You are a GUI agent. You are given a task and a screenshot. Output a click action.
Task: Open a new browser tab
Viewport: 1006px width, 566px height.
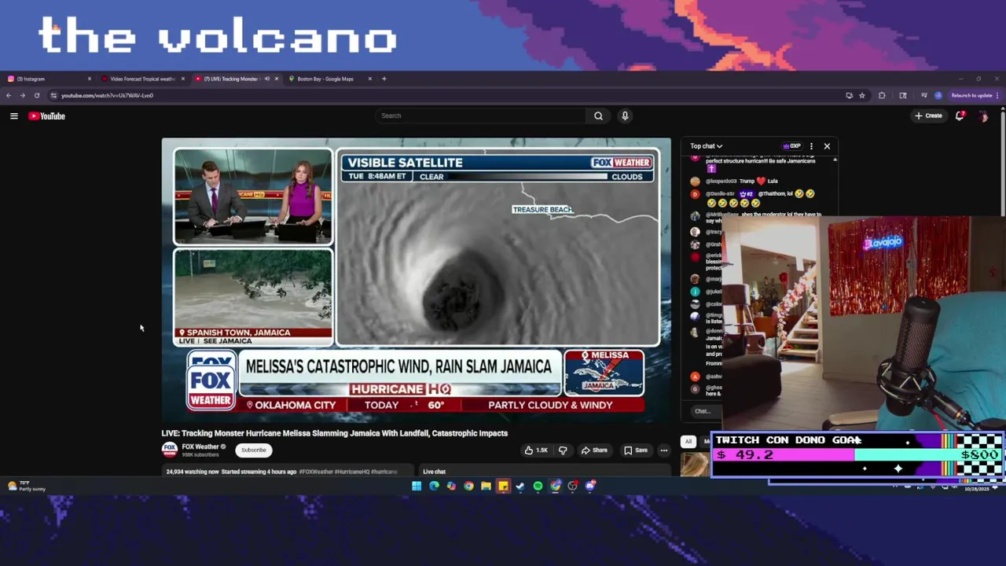pyautogui.click(x=384, y=79)
